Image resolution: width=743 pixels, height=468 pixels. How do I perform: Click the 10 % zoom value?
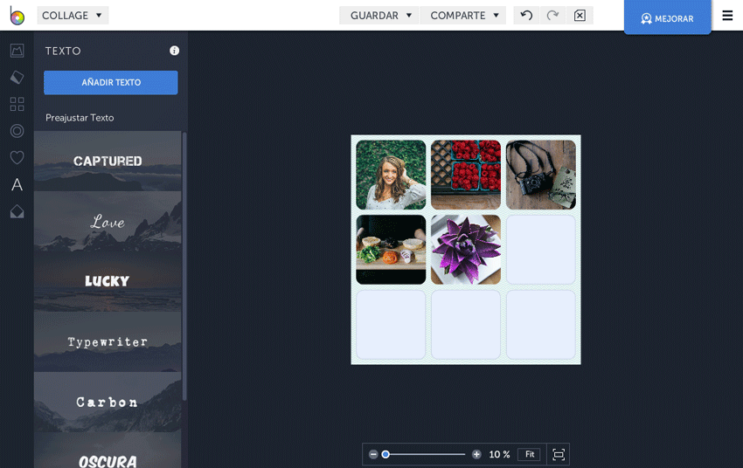[x=499, y=454]
